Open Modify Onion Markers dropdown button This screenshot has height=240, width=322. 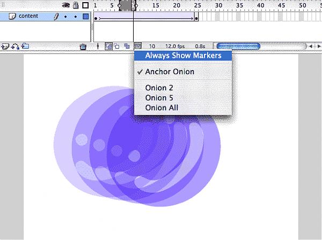click(x=137, y=46)
